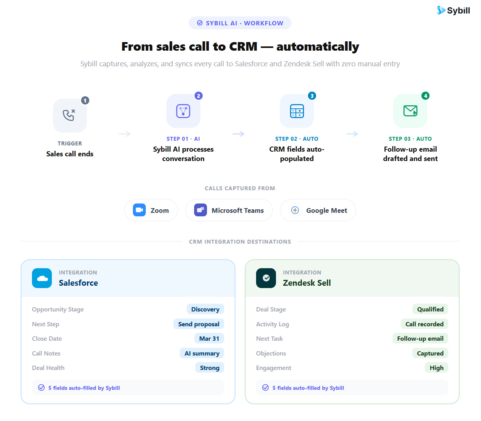Click the Qualified deal stage value
The image size is (481, 421).
(430, 309)
